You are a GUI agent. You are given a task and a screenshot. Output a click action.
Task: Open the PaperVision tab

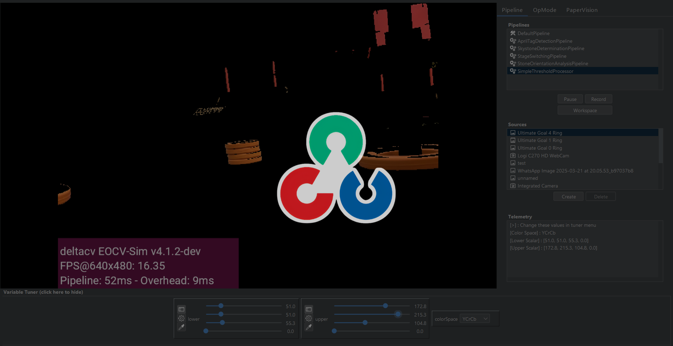582,10
